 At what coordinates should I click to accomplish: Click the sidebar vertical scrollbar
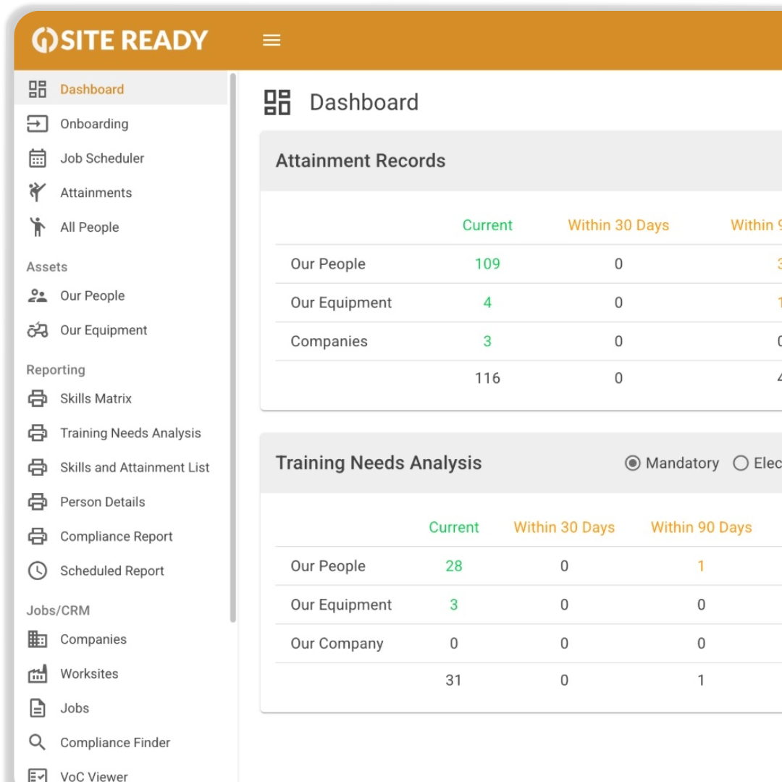232,348
